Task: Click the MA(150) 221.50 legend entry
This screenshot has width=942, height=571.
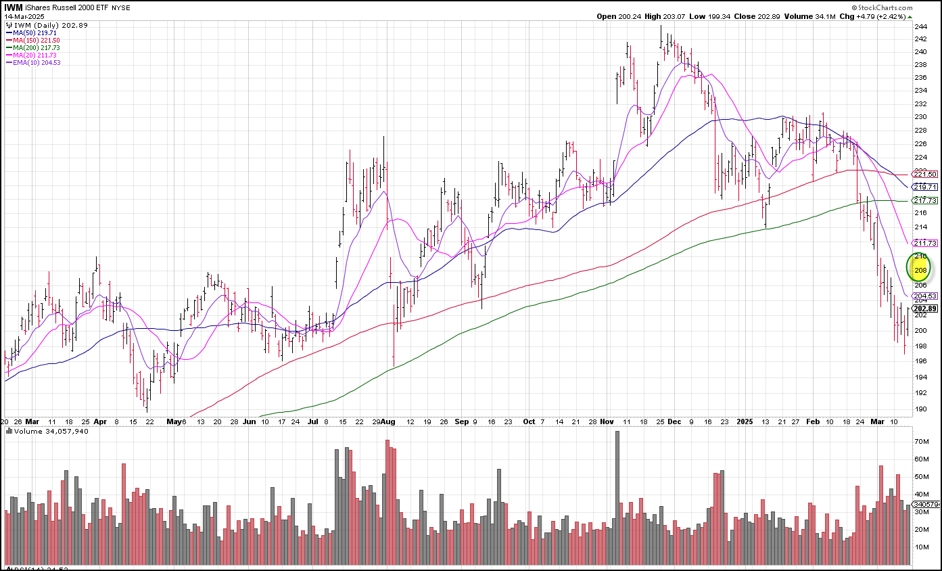Action: click(32, 40)
